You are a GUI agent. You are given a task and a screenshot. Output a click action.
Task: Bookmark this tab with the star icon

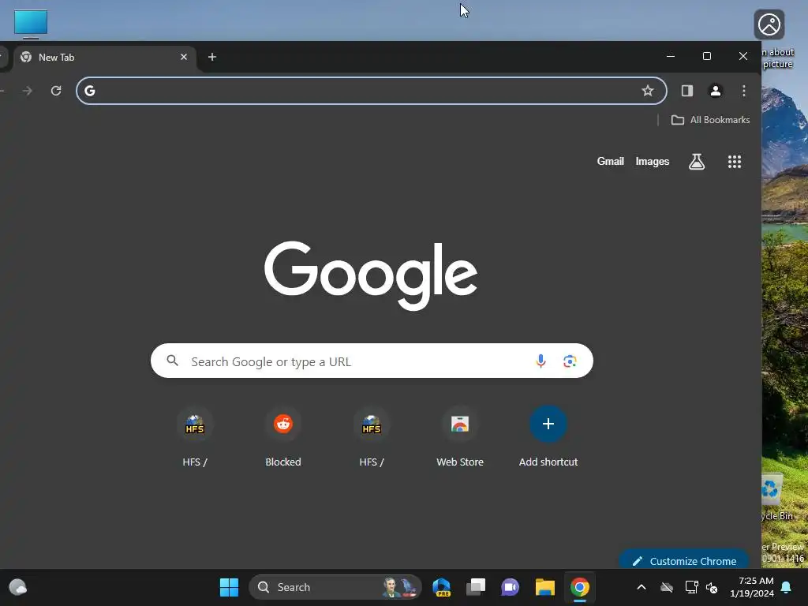pos(647,91)
